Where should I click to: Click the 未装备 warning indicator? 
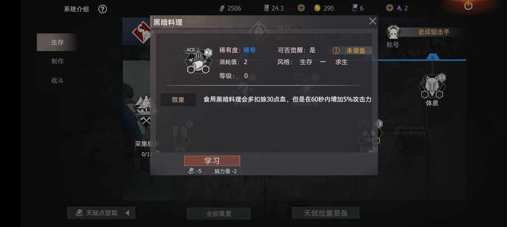pyautogui.click(x=351, y=51)
